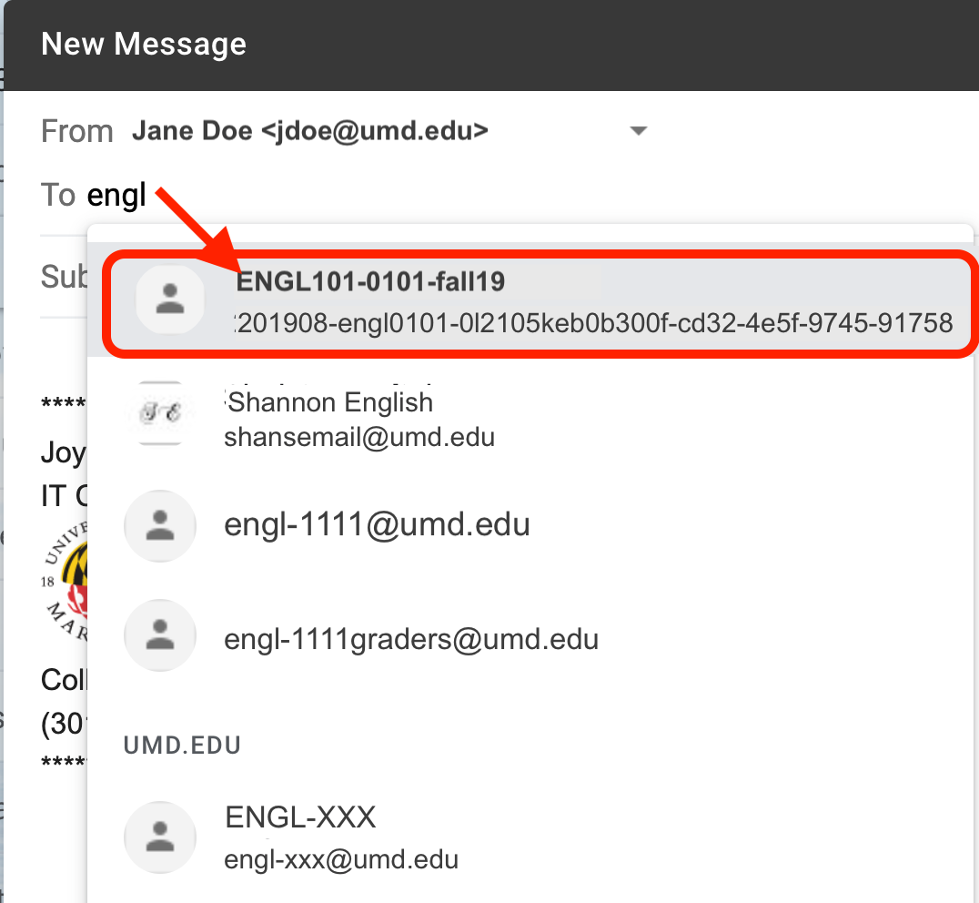979x903 pixels.
Task: Open the From sender dropdown arrow
Action: point(638,130)
